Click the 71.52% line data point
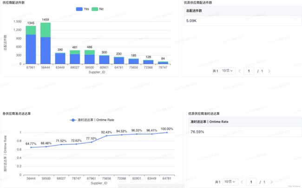This screenshot has width=302, height=188. (x=61, y=144)
